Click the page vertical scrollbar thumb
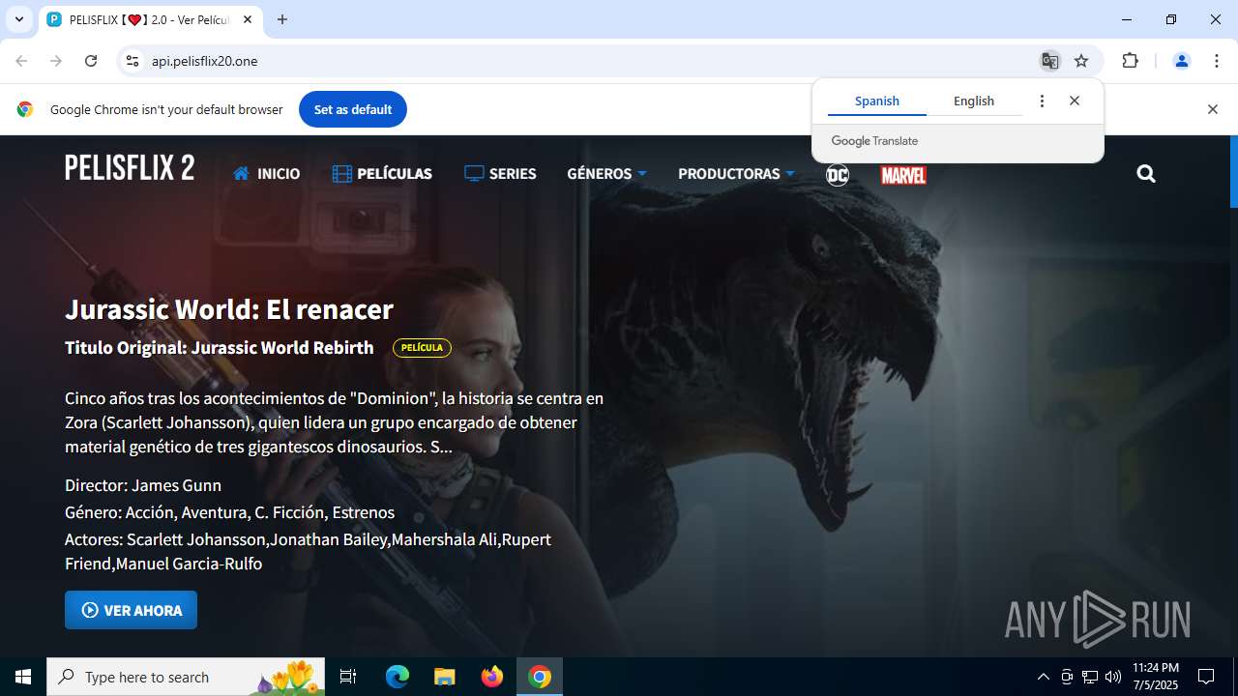Image resolution: width=1238 pixels, height=696 pixels. 1233,172
